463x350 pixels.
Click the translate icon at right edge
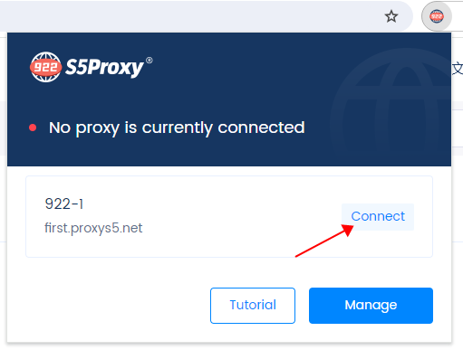(458, 69)
